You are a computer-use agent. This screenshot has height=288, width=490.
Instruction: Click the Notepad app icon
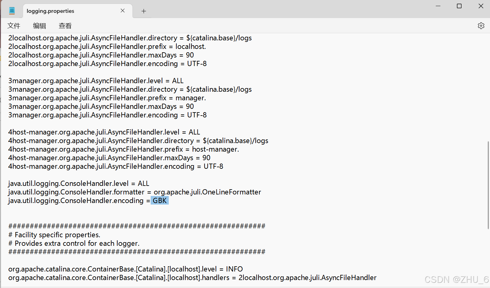click(12, 11)
